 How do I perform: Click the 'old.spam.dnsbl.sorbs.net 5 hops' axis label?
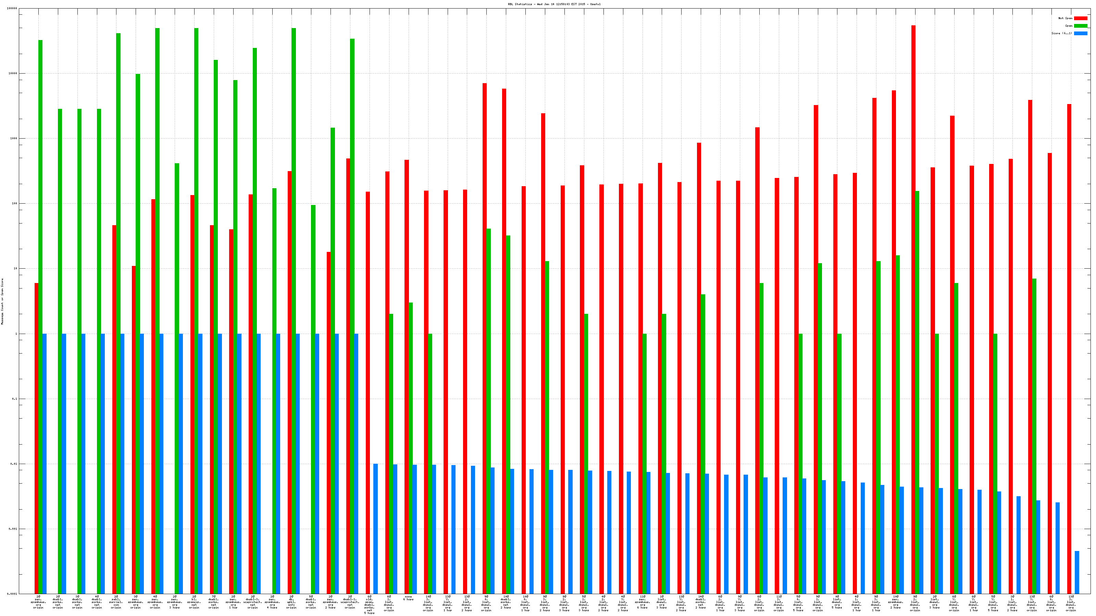point(369,604)
